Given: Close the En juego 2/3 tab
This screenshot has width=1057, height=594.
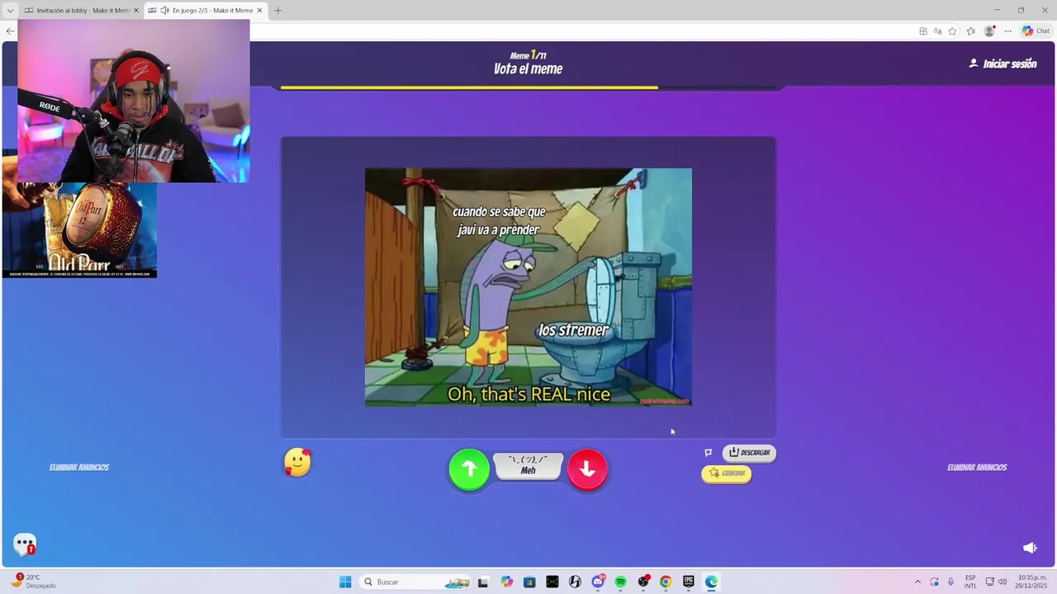Looking at the screenshot, I should [259, 11].
